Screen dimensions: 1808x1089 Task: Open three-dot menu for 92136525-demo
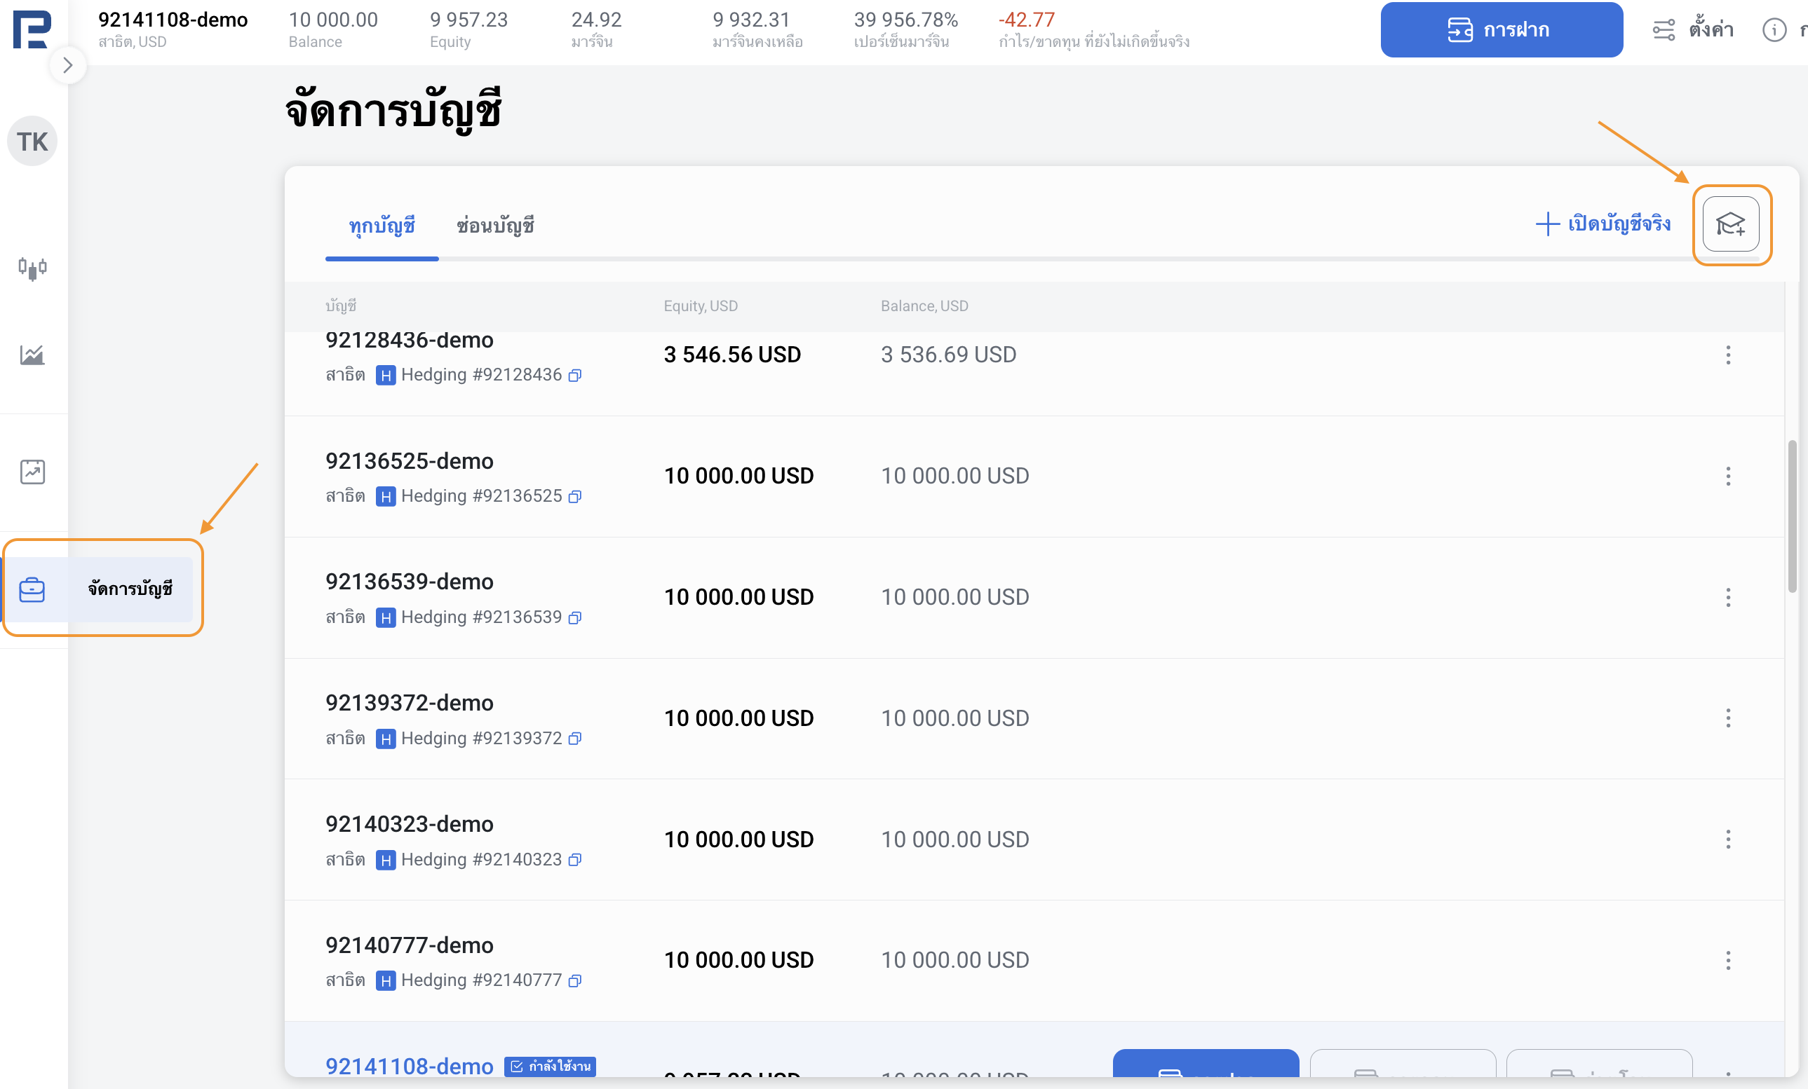click(1727, 476)
